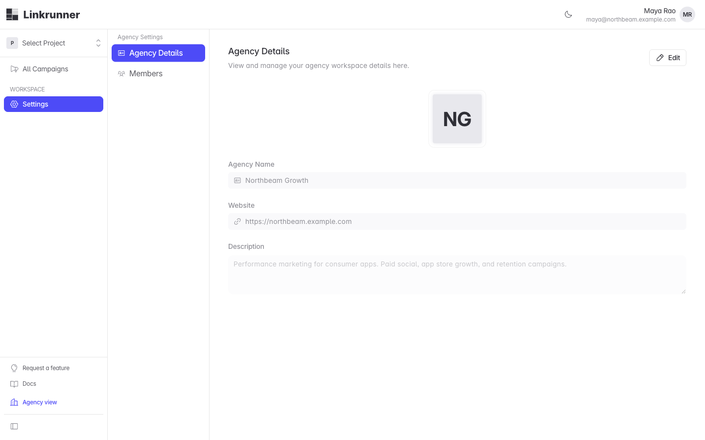This screenshot has height=440, width=705.
Task: Click the Agency Name field icon
Action: [237, 180]
